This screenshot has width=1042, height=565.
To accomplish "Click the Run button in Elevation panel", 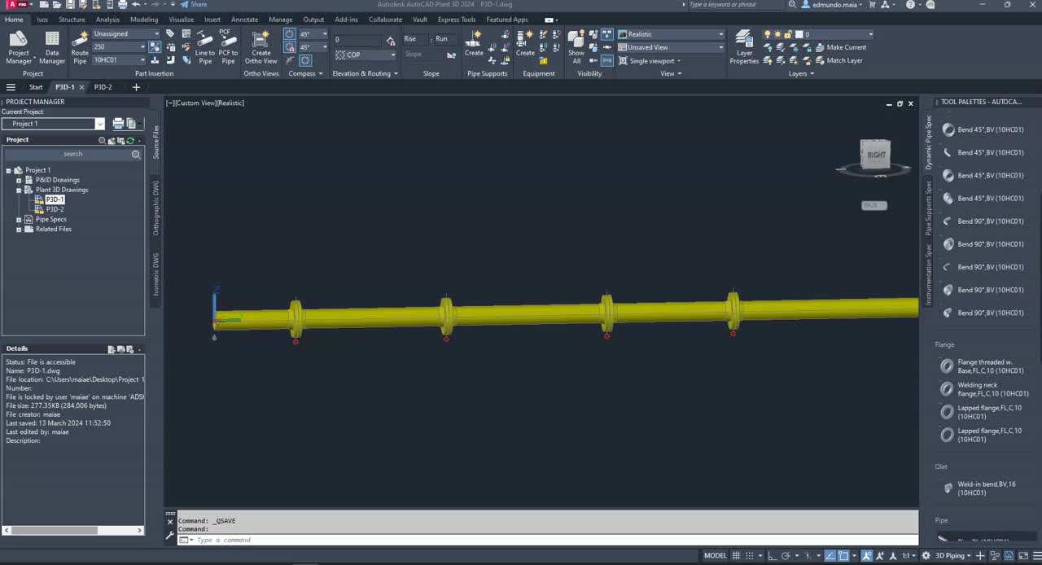I will pyautogui.click(x=441, y=38).
